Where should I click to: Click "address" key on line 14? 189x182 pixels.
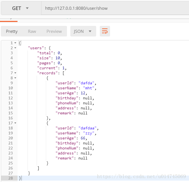66,108
